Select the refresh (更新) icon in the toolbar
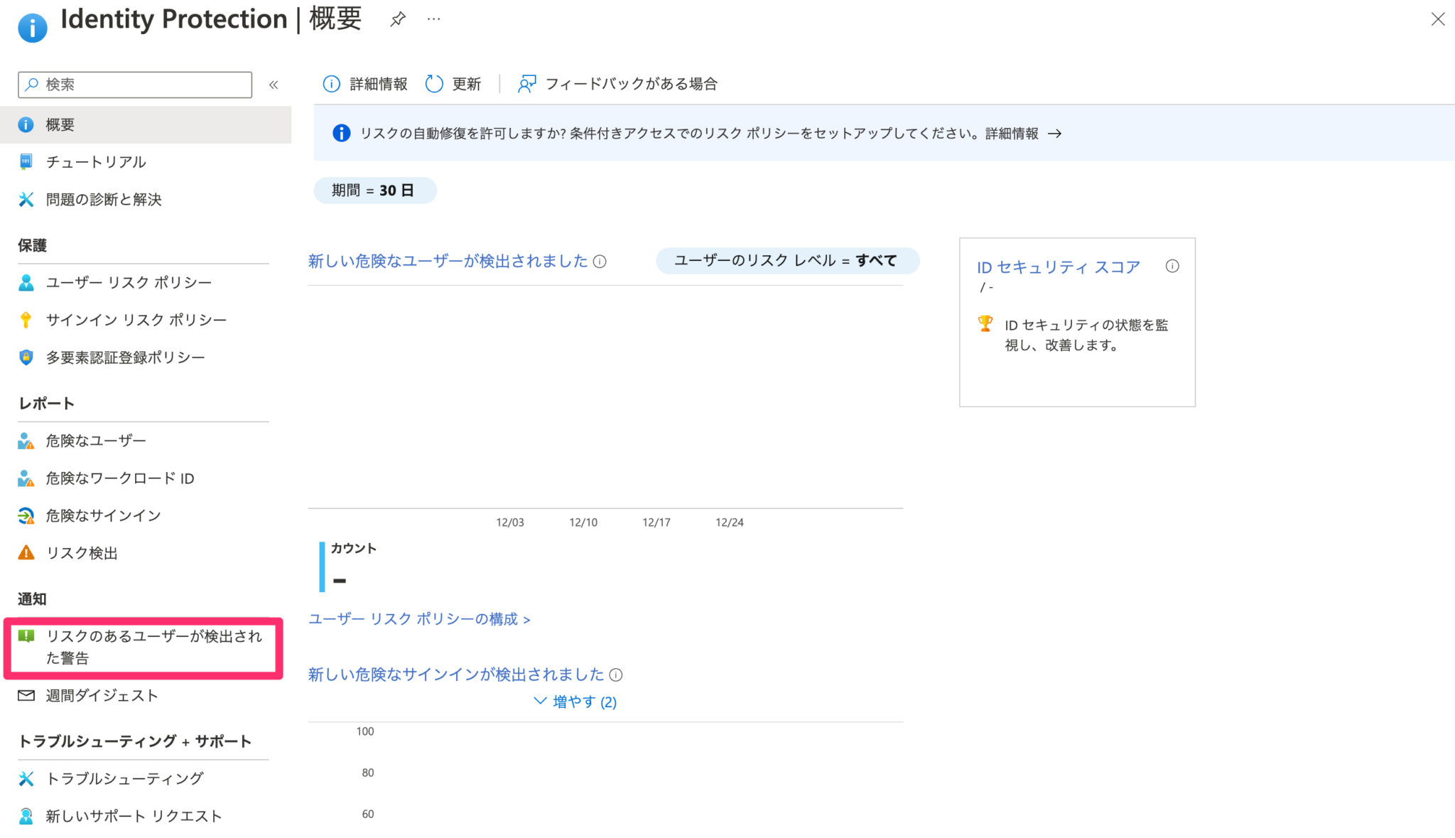This screenshot has height=838, width=1455. (435, 83)
